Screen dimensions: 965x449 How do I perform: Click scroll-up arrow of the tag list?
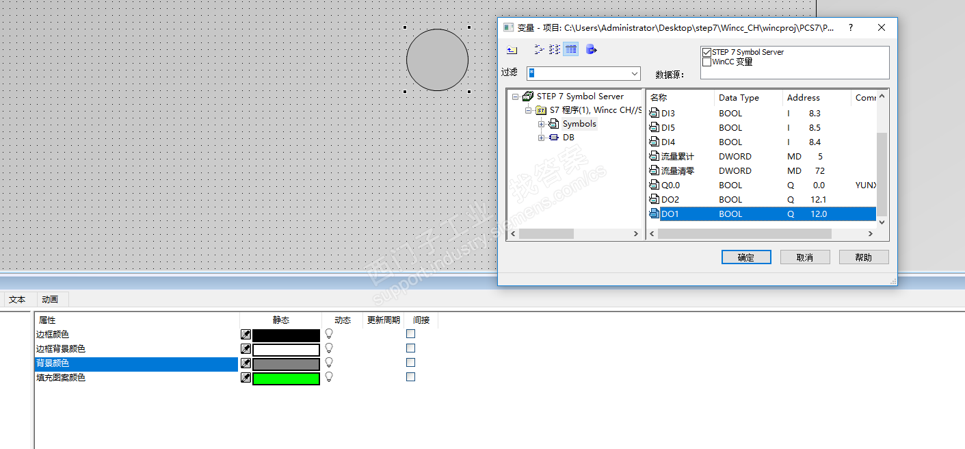tap(882, 96)
